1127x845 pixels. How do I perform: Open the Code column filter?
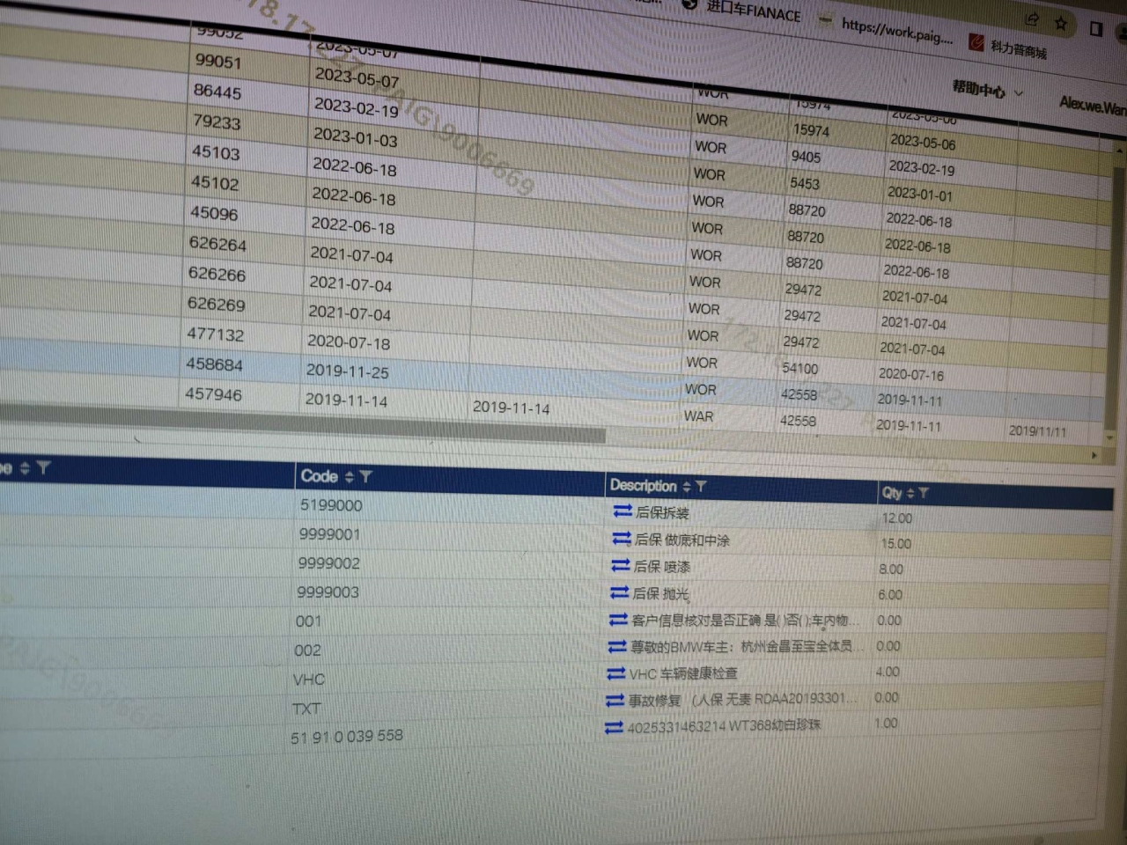click(366, 477)
